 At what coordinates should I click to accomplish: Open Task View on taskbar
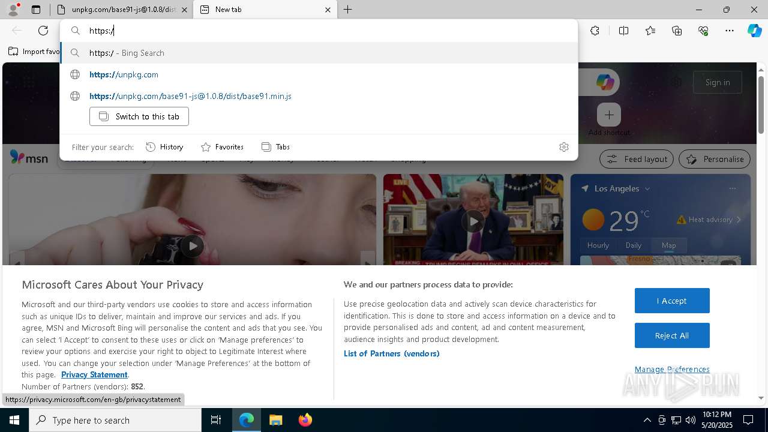coord(216,420)
